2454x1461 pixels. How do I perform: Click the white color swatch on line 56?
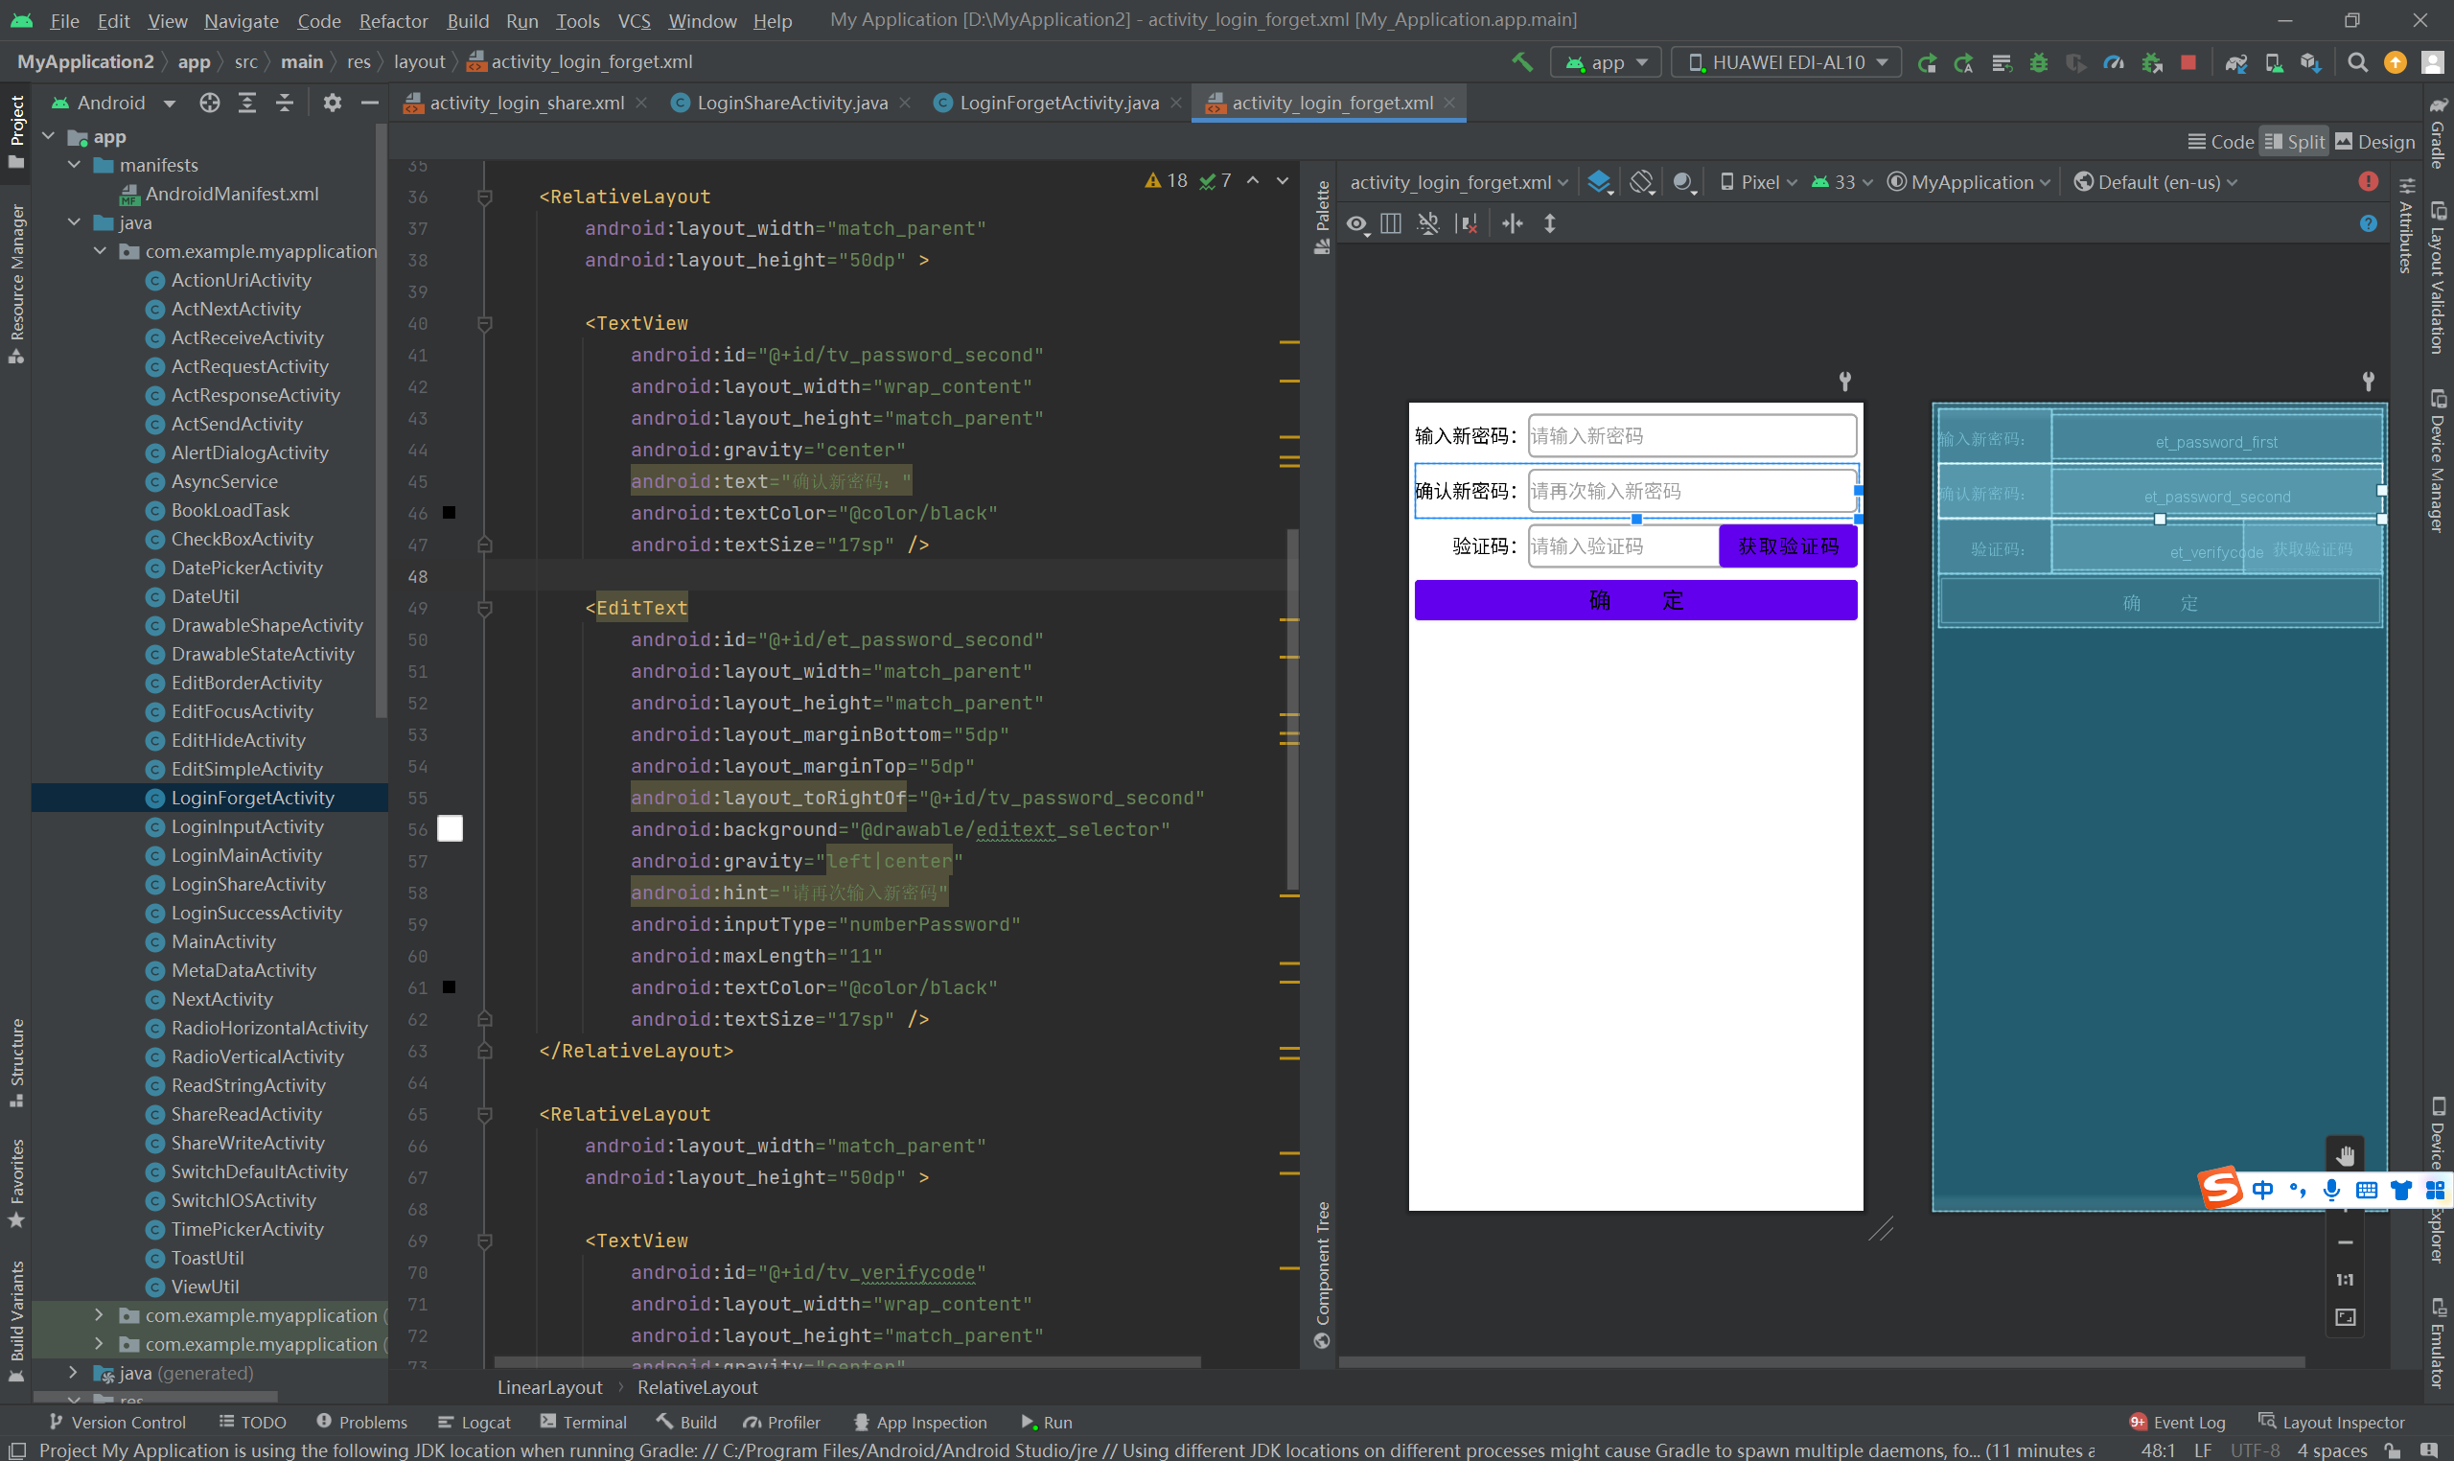click(450, 829)
